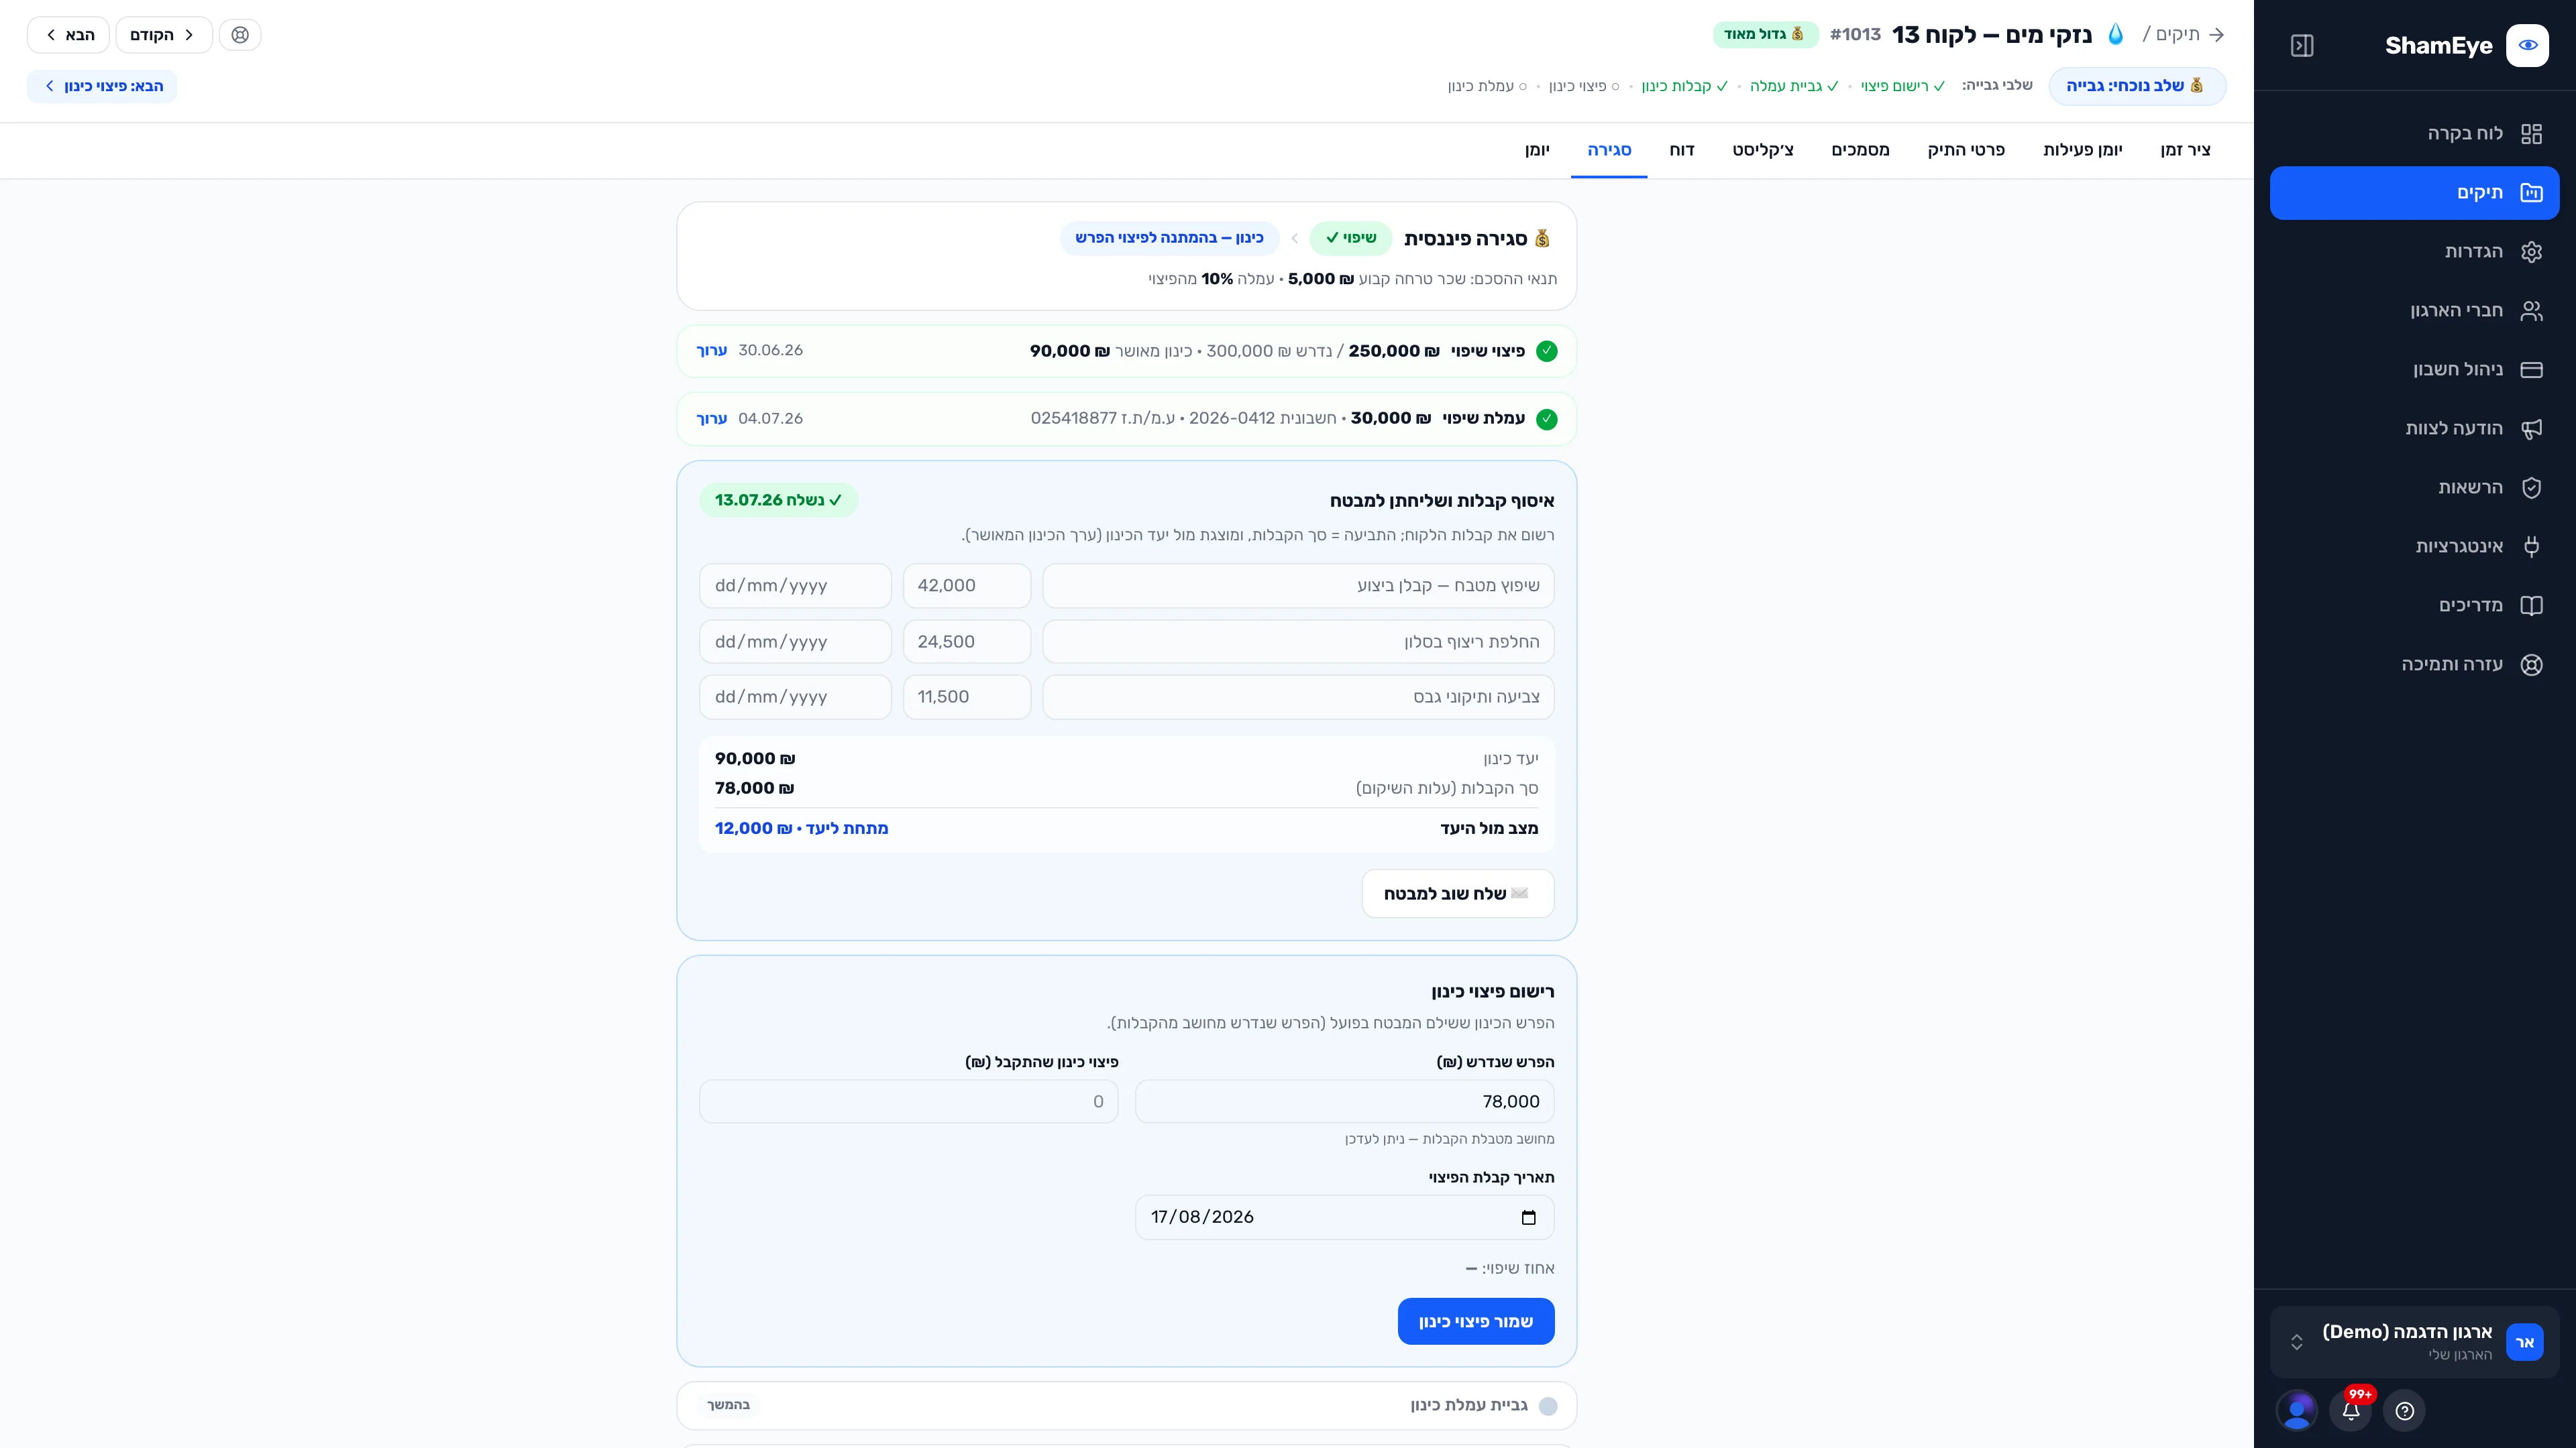
Task: Open the פרטי התיק tab
Action: pyautogui.click(x=1966, y=150)
